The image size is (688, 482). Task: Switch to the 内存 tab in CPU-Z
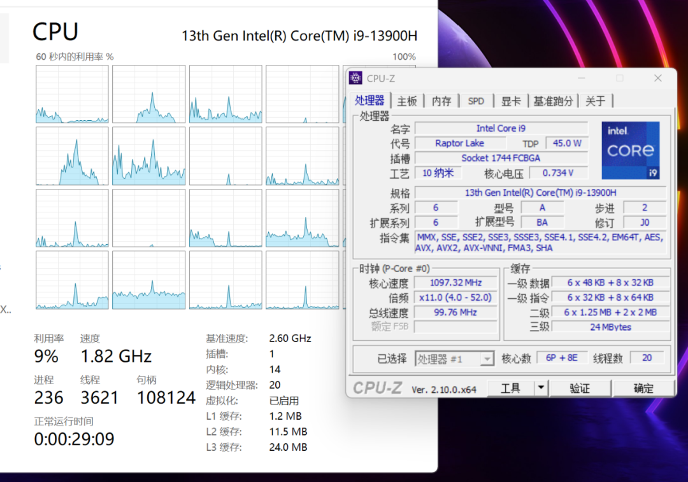click(441, 102)
